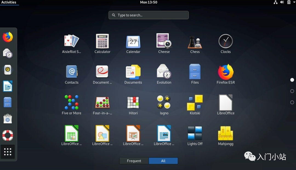Open the Help lifebuoy icon in dock
This screenshot has width=296, height=170.
(8, 135)
